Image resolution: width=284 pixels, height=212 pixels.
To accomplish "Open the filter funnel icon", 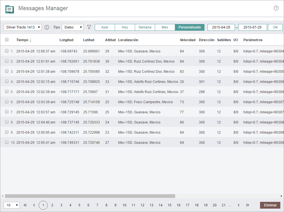I will tap(89, 27).
